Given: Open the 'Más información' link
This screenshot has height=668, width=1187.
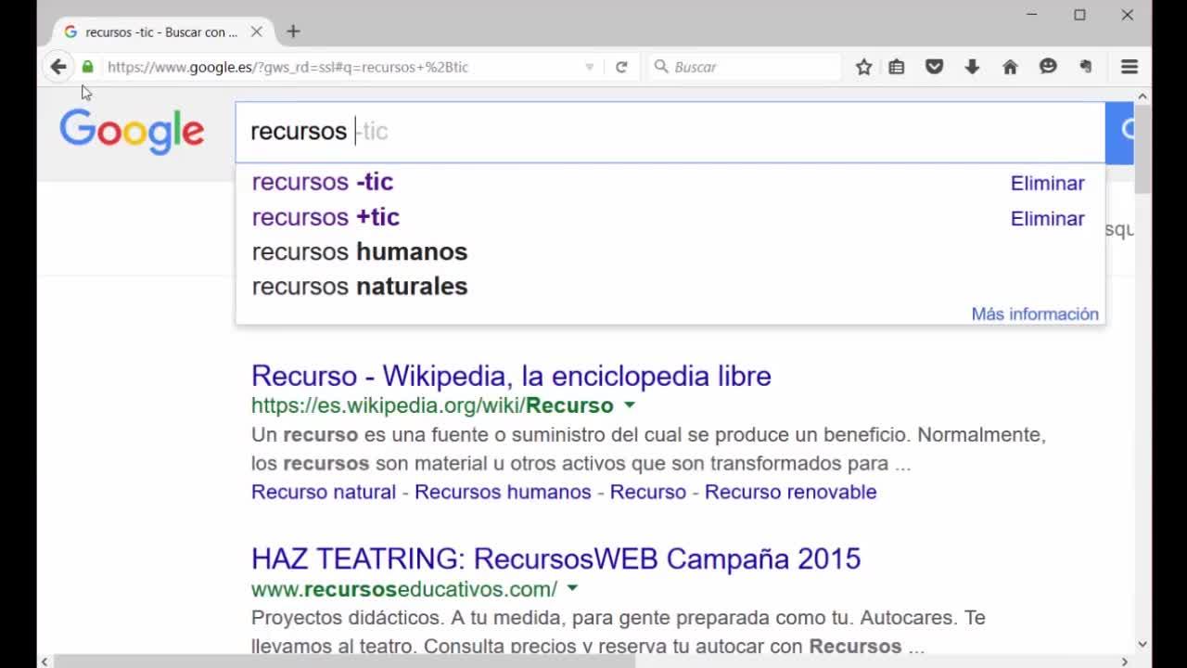Looking at the screenshot, I should [x=1035, y=315].
